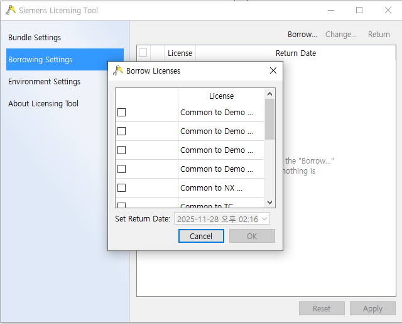This screenshot has height=324, width=402.
Task: Open the Set Return Date dropdown
Action: 264,219
